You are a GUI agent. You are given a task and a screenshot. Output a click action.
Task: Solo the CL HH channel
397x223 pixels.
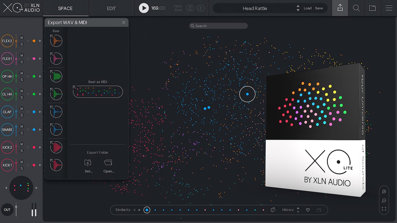pyautogui.click(x=21, y=98)
